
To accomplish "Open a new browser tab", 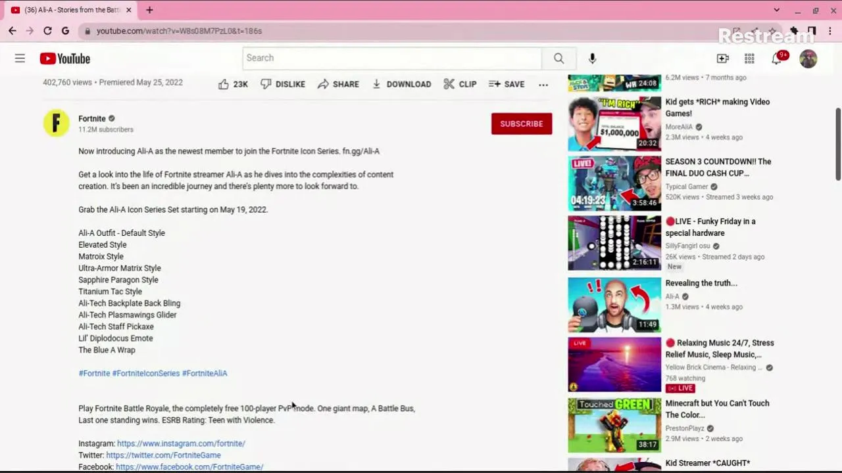I will [149, 10].
